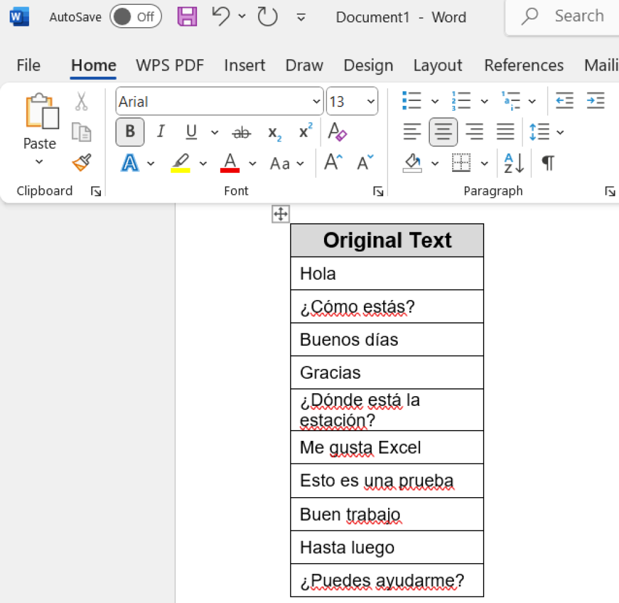This screenshot has height=603, width=619.
Task: Click Clear All Formatting
Action: pos(337,132)
